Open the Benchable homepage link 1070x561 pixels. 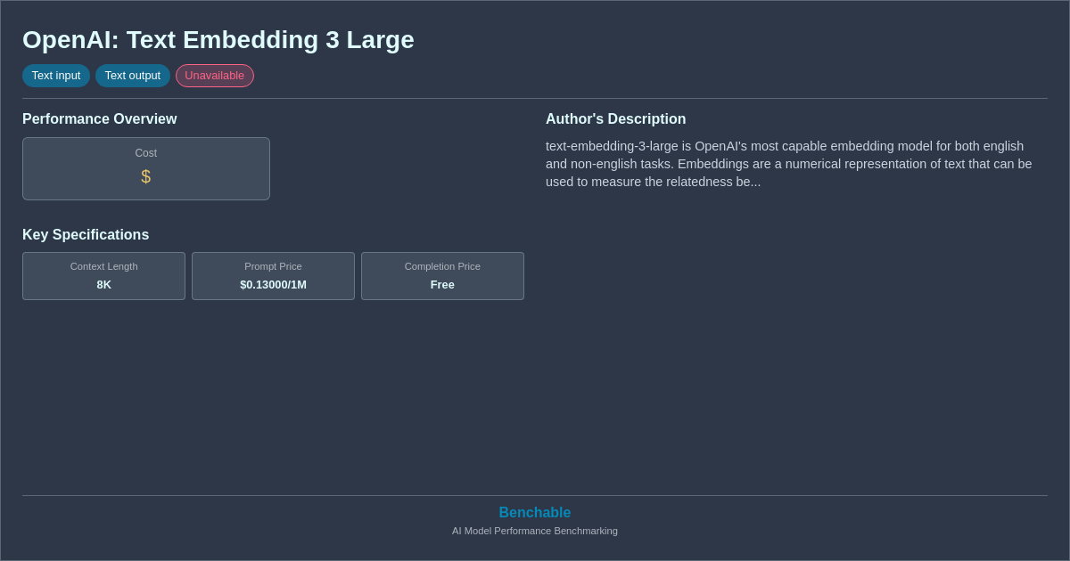point(534,512)
